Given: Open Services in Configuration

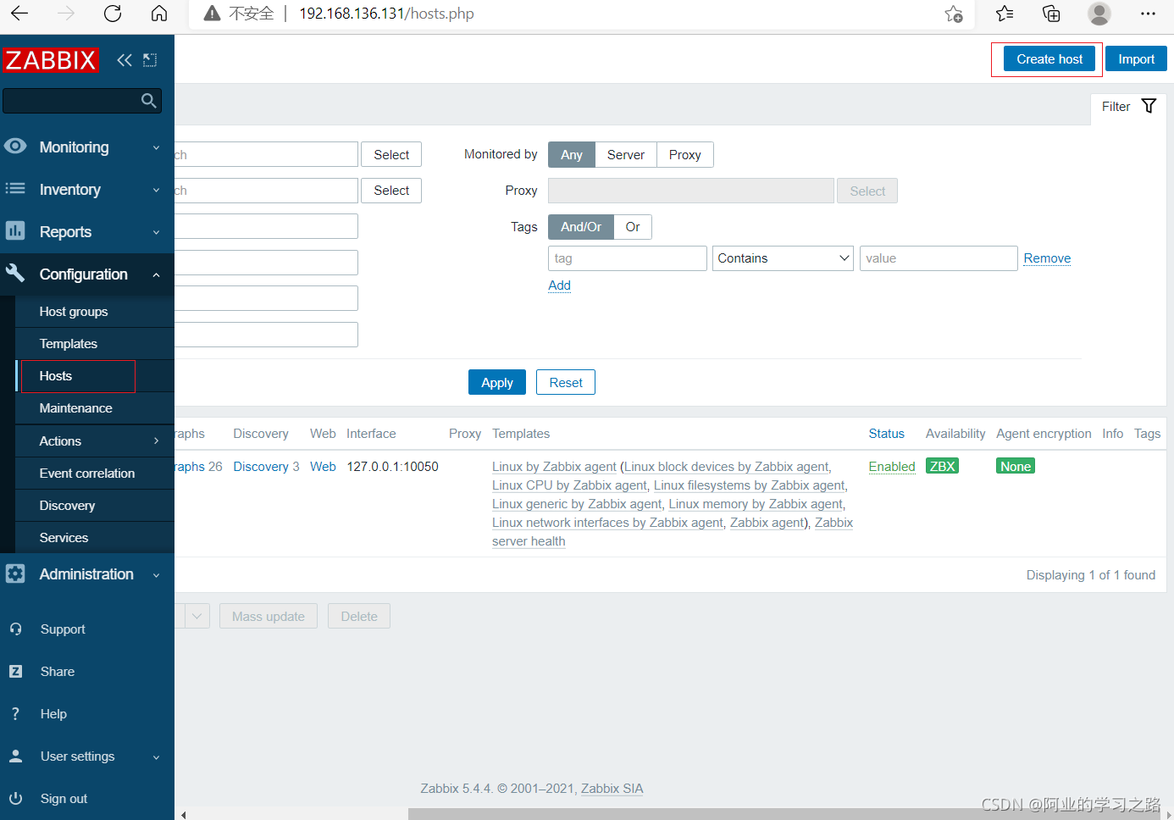Looking at the screenshot, I should click(x=64, y=538).
